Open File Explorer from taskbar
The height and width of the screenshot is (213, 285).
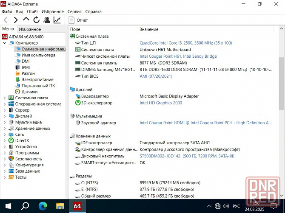60,206
